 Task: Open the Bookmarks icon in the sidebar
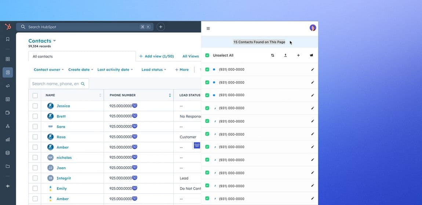(x=8, y=39)
